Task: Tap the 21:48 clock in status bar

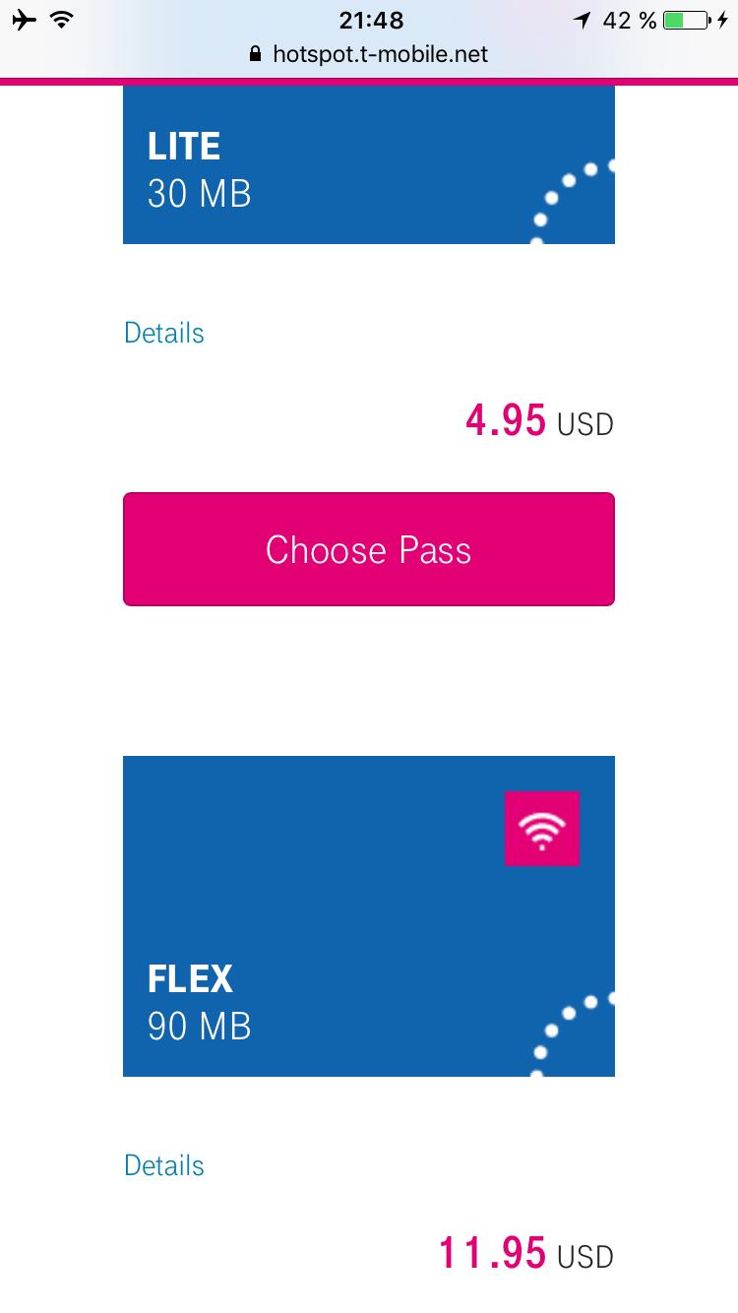Action: [371, 21]
